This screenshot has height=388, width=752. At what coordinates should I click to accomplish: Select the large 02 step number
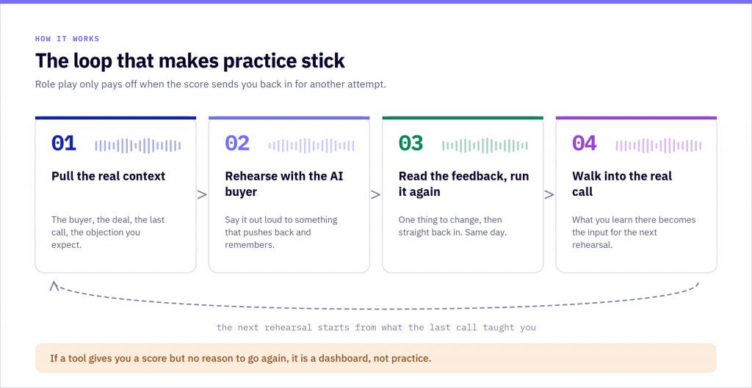coord(237,144)
